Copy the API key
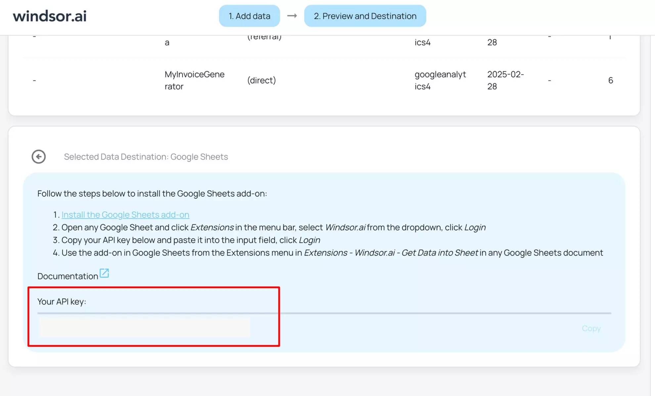 [x=591, y=328]
